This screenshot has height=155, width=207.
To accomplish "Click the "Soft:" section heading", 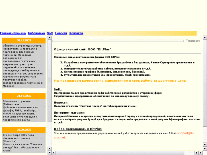I will coord(58,89).
